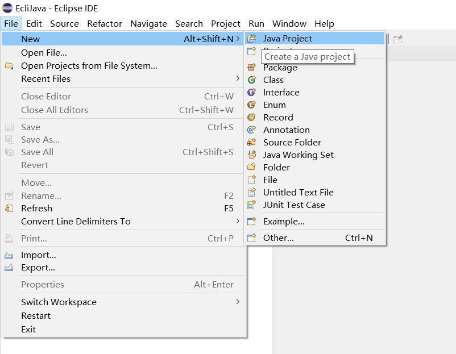The image size is (456, 354).
Task: Click the Java Project icon in New submenu
Action: coord(251,39)
